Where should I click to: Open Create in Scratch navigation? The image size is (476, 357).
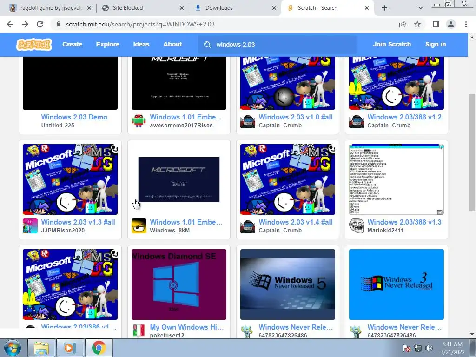(72, 44)
